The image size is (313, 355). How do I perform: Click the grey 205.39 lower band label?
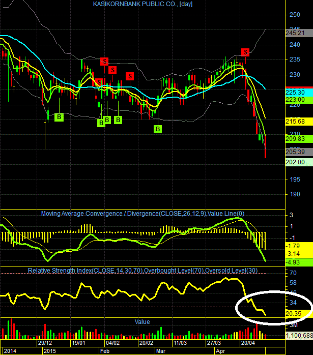pyautogui.click(x=299, y=152)
